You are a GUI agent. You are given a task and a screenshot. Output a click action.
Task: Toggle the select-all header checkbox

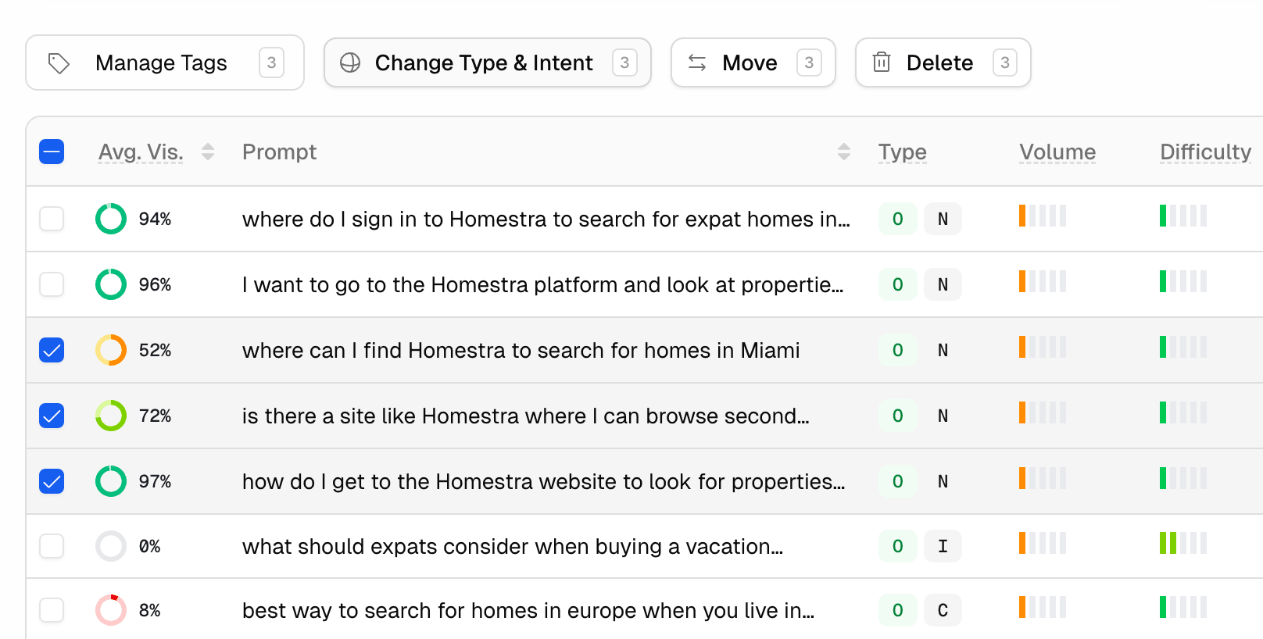[x=52, y=152]
